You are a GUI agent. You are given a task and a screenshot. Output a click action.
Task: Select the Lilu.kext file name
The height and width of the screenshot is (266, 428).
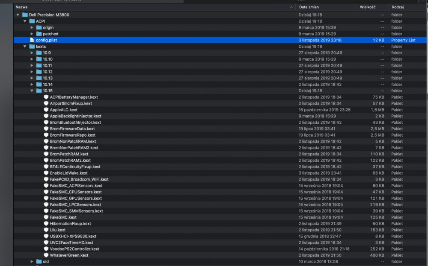(58, 230)
